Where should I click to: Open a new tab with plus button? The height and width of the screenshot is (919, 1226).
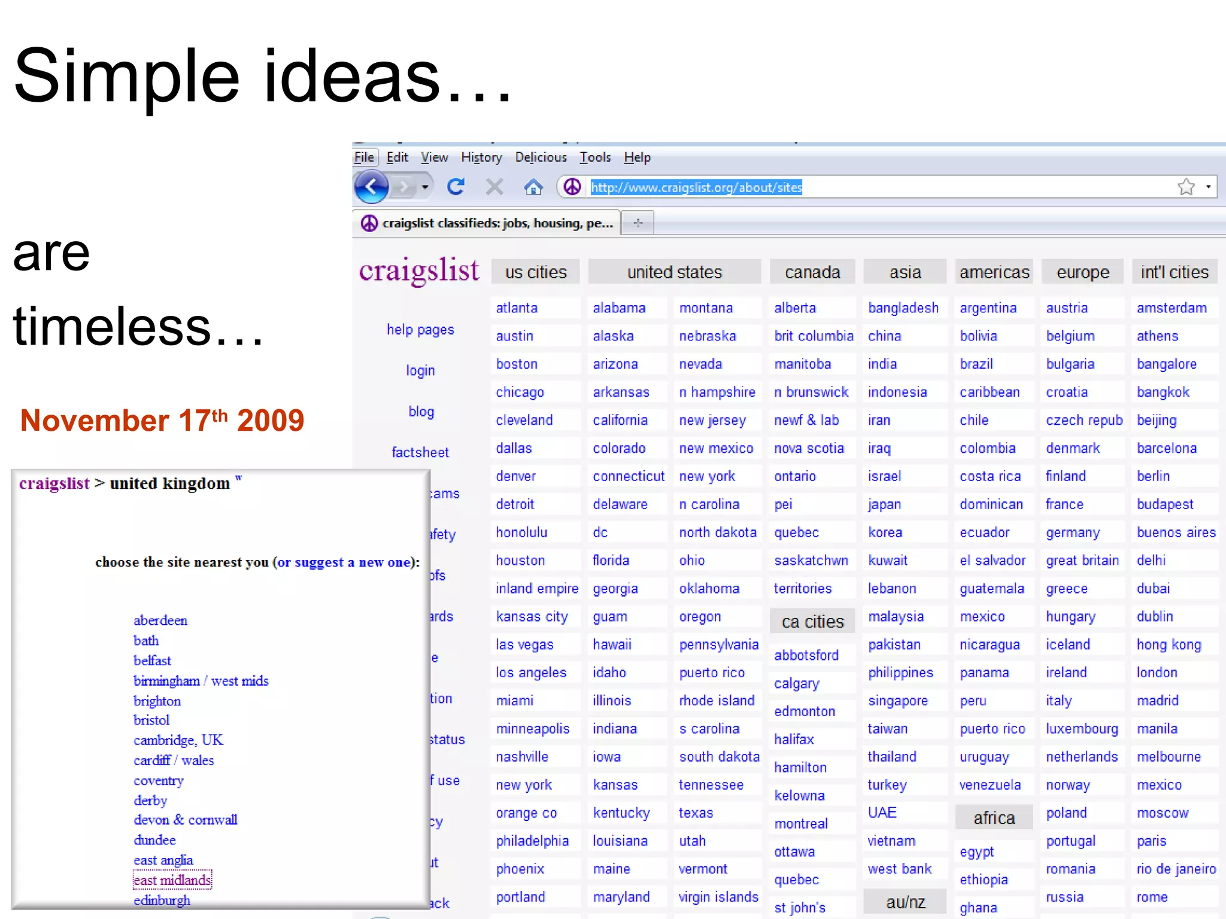[638, 223]
